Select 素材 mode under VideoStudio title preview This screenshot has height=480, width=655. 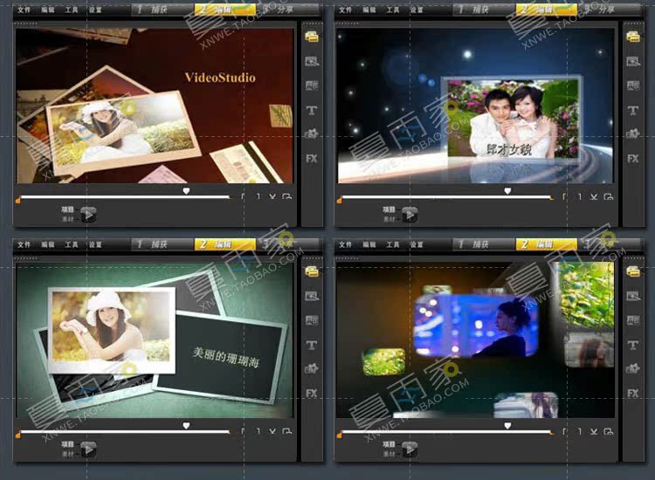pos(67,219)
